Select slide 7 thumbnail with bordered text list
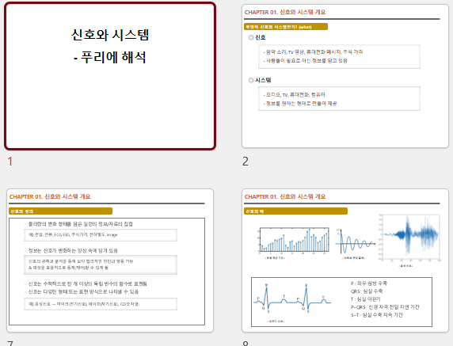This screenshot has width=453, height=346. (x=110, y=260)
